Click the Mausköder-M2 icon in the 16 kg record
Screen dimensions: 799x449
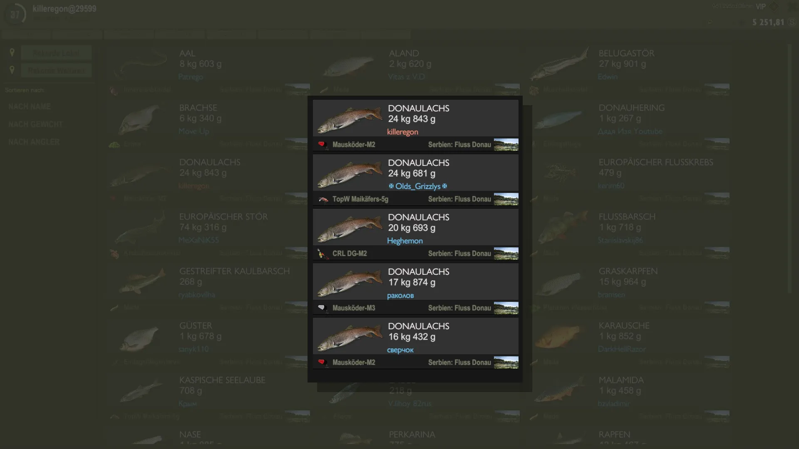tap(322, 363)
